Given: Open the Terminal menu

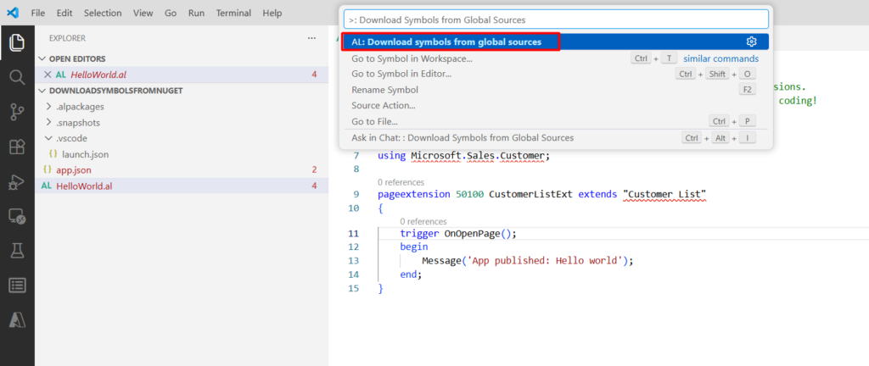Looking at the screenshot, I should (x=233, y=14).
